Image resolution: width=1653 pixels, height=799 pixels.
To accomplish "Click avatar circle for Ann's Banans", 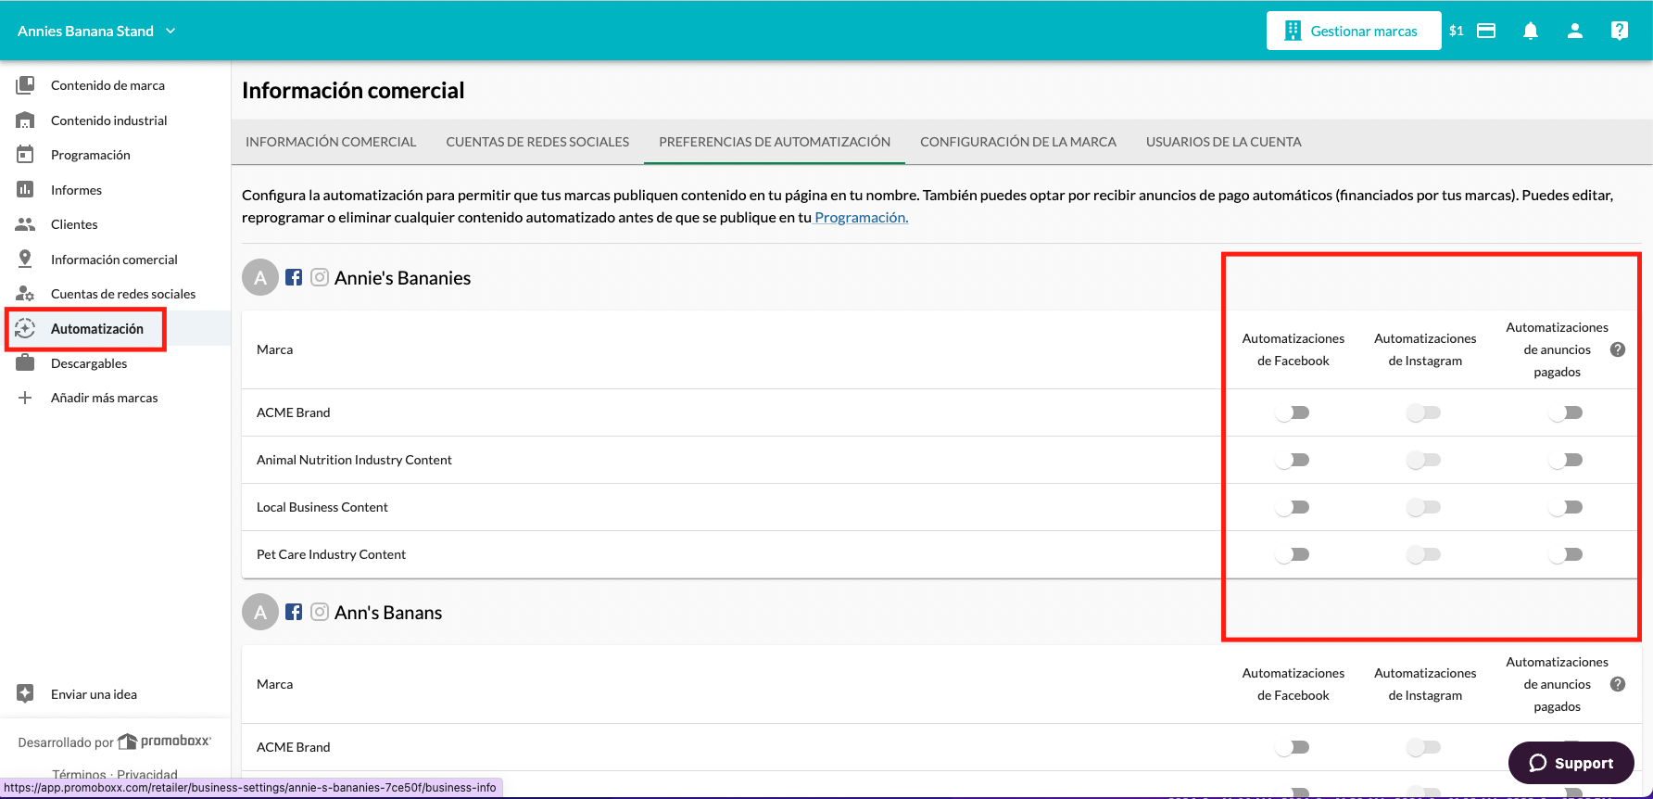I will (260, 612).
